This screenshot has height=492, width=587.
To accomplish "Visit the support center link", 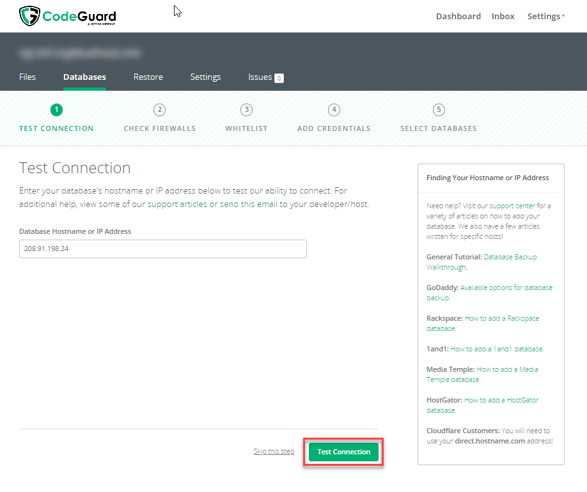I will click(510, 206).
